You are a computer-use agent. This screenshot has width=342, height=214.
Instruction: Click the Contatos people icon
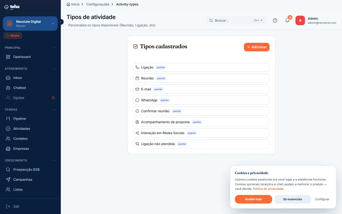click(x=8, y=139)
